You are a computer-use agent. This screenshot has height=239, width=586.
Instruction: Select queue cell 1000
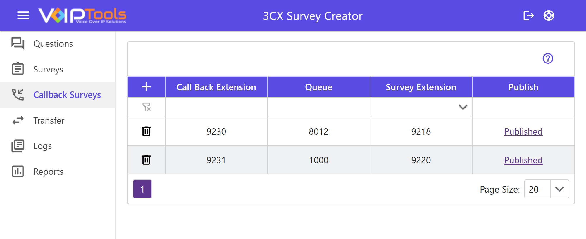[319, 160]
